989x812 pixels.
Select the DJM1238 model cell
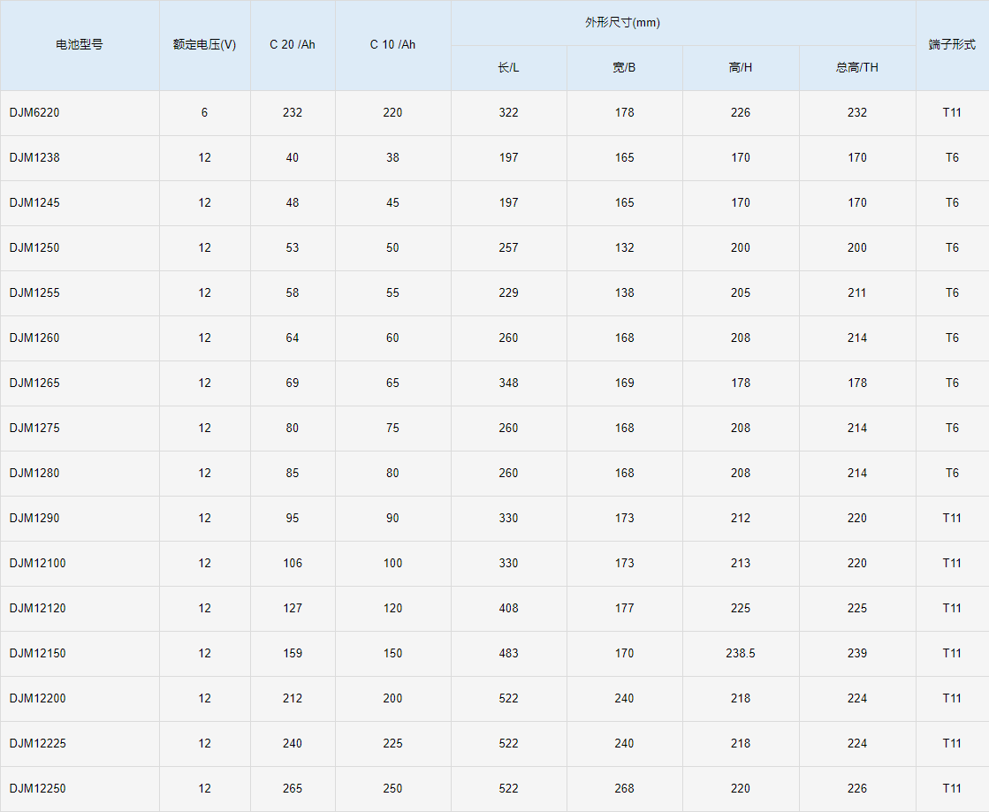tap(34, 157)
